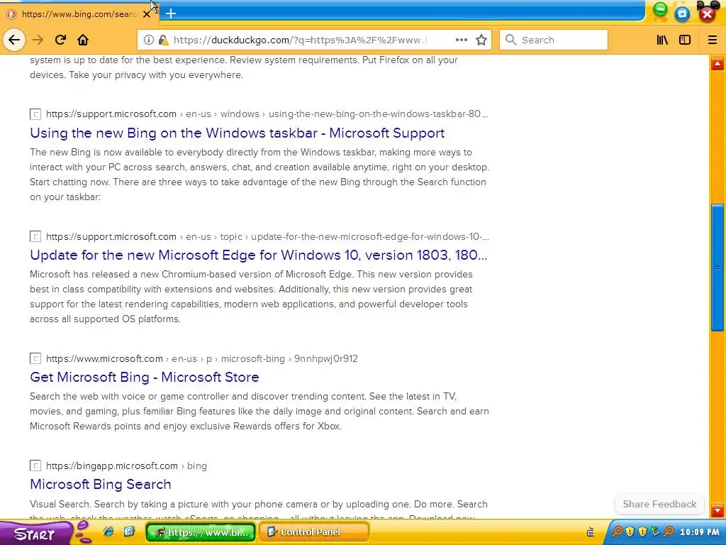Click the bingapp.microsoft.com › bing URL text

(x=126, y=466)
